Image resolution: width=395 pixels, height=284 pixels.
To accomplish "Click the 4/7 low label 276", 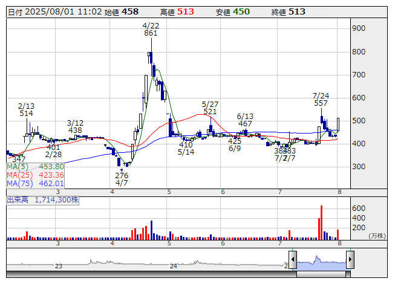I will pos(122,175).
